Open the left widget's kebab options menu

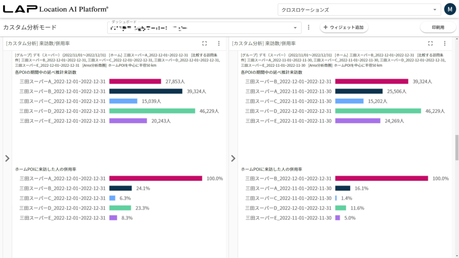tap(219, 43)
